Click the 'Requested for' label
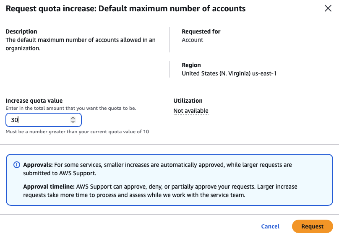The image size is (339, 236). [x=201, y=31]
